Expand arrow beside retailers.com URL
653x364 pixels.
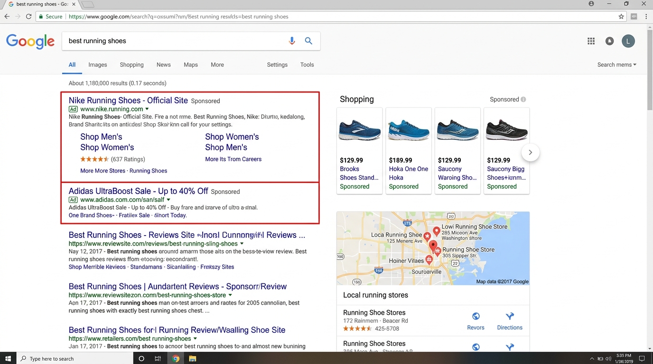(x=195, y=339)
